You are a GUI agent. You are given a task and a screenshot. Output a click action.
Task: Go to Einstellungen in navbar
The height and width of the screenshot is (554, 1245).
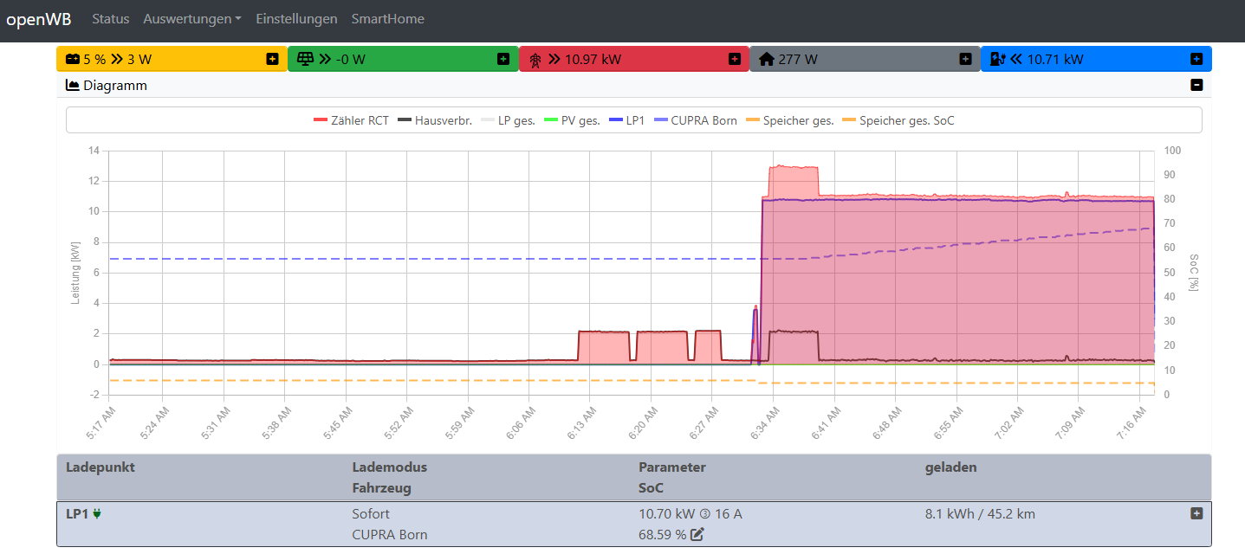coord(296,19)
